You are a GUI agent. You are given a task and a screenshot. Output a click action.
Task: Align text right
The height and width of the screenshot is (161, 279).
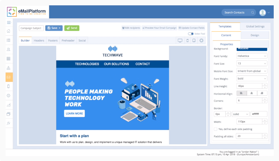tap(262, 93)
